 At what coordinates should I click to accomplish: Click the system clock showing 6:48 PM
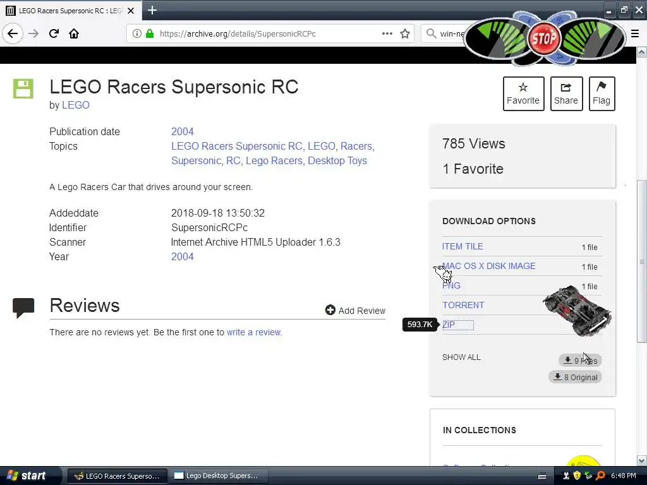pyautogui.click(x=624, y=476)
